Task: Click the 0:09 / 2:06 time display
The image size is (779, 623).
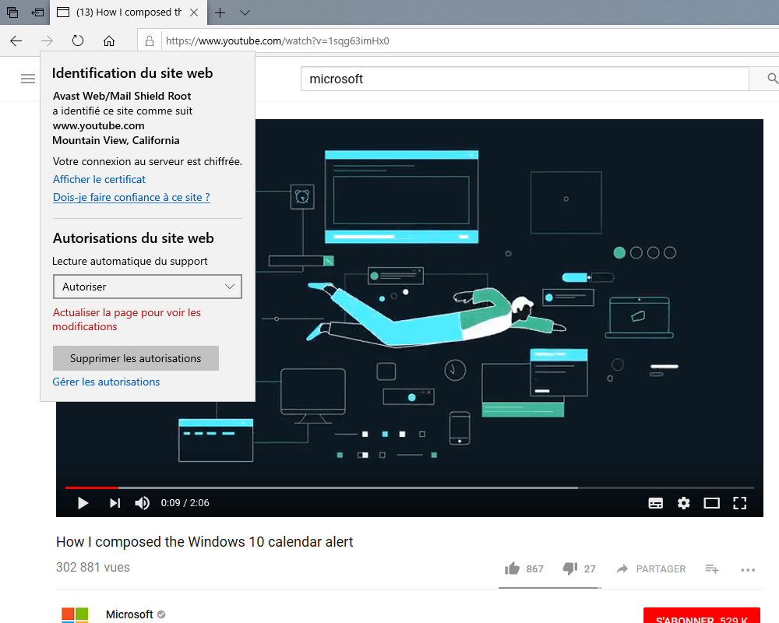Action: [x=185, y=503]
